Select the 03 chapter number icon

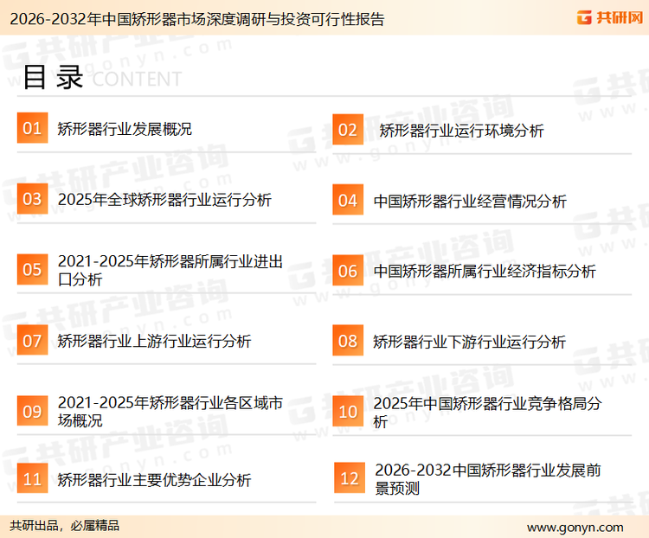click(32, 200)
